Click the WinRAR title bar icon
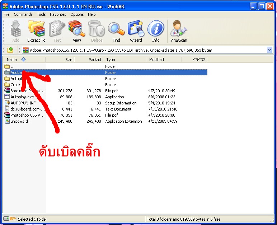Screen dimensions: 277x225 click(x=5, y=6)
